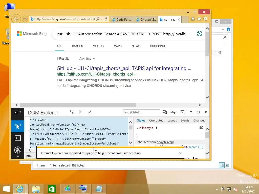Click the DOM code pane scroll down arrow
259x194 pixels.
131,142
